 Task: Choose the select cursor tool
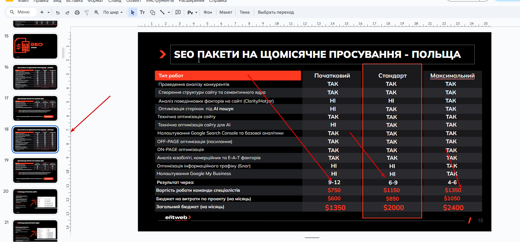133,12
